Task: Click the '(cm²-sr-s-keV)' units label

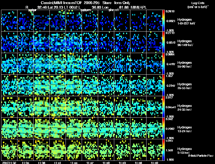Action: (x=198, y=7)
